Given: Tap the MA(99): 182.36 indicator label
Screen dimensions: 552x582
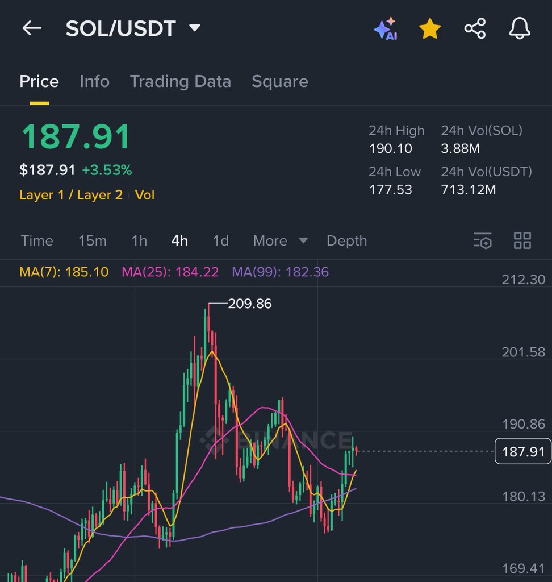Looking at the screenshot, I should click(280, 272).
